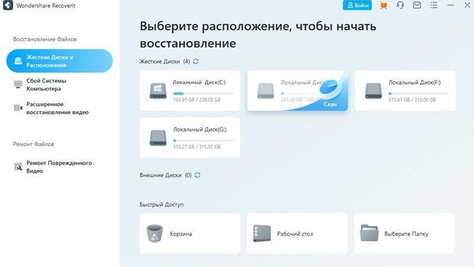Click the Windows drive icon for disk C:
The width and height of the screenshot is (474, 267).
point(158,91)
